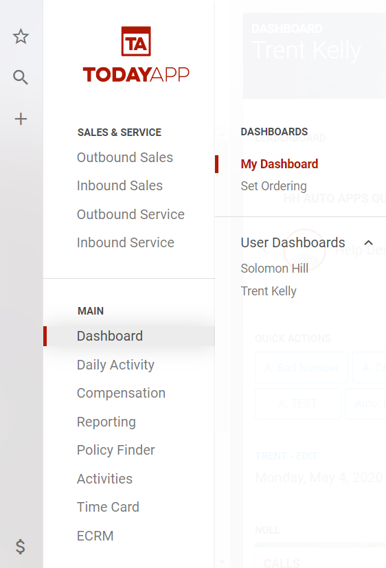Open the Daily Activity page
Image resolution: width=386 pixels, height=568 pixels.
click(x=115, y=365)
